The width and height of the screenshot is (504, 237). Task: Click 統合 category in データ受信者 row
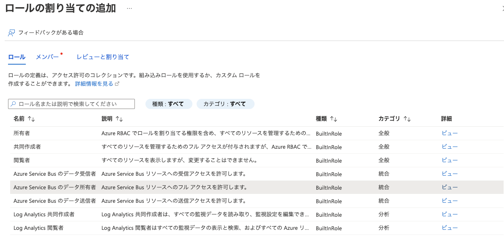click(x=384, y=174)
